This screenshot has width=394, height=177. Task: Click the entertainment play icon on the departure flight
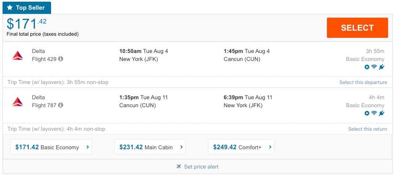[x=367, y=67]
